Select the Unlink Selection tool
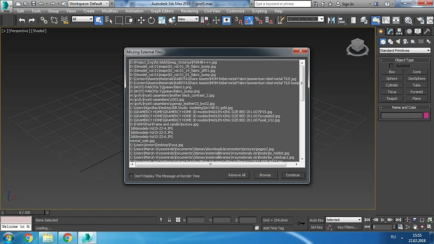Screen dimensions: 434x244 click(54, 20)
